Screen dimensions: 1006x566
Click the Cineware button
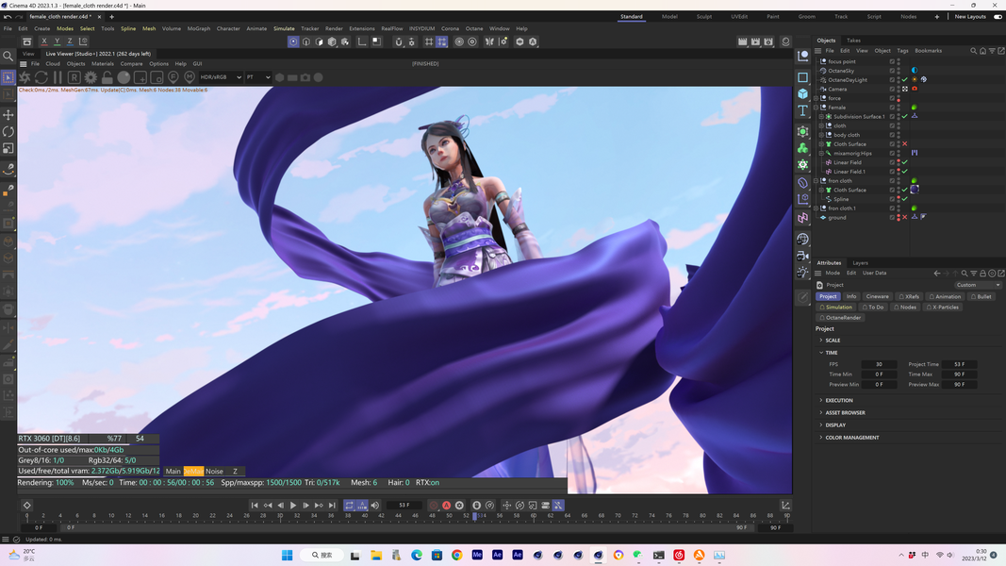(x=877, y=296)
